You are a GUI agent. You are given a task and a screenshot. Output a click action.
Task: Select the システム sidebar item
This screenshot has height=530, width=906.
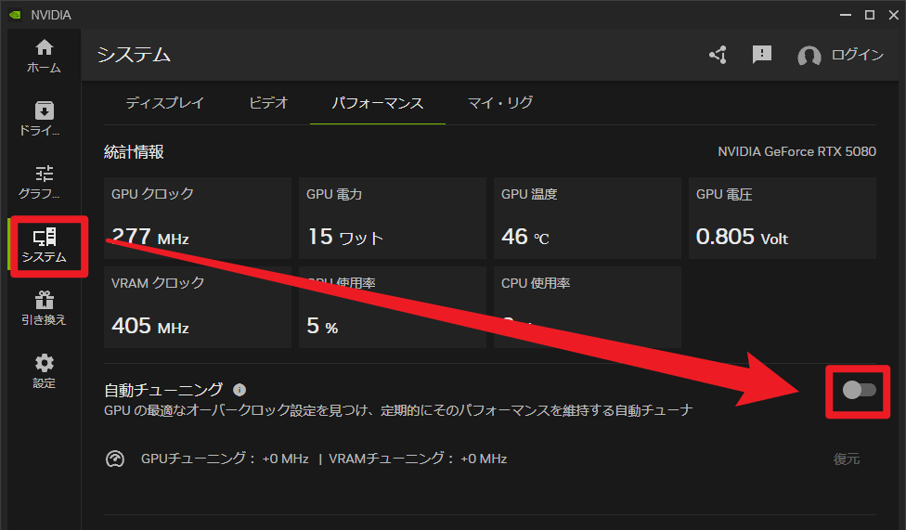(44, 246)
